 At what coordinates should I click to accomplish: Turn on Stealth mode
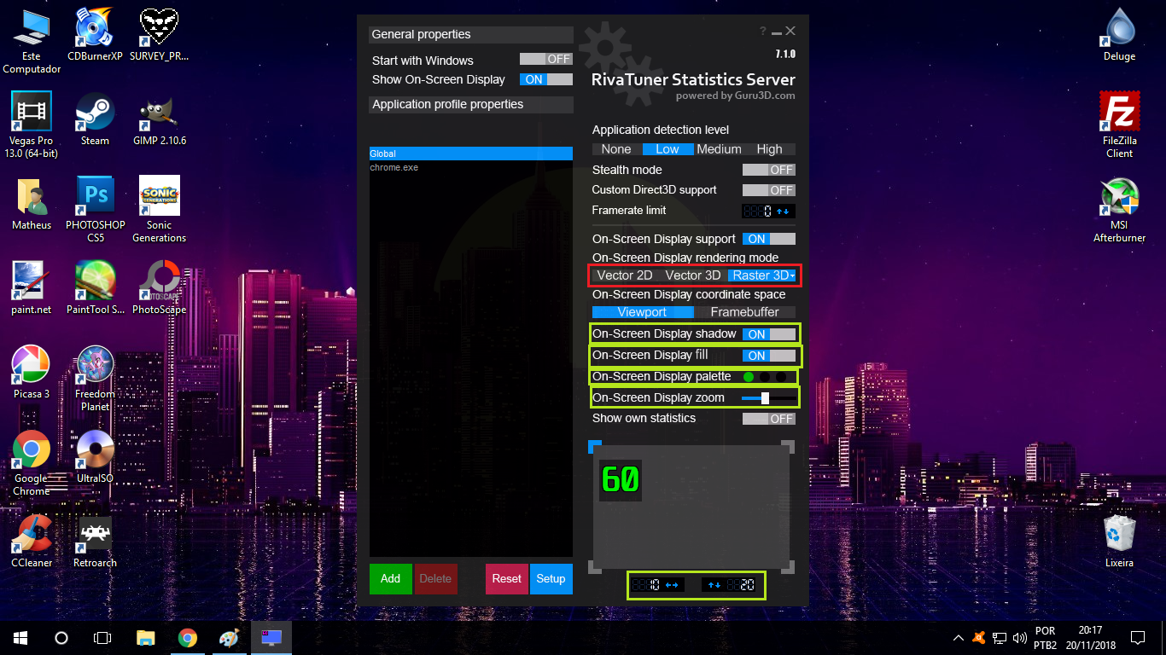click(769, 170)
